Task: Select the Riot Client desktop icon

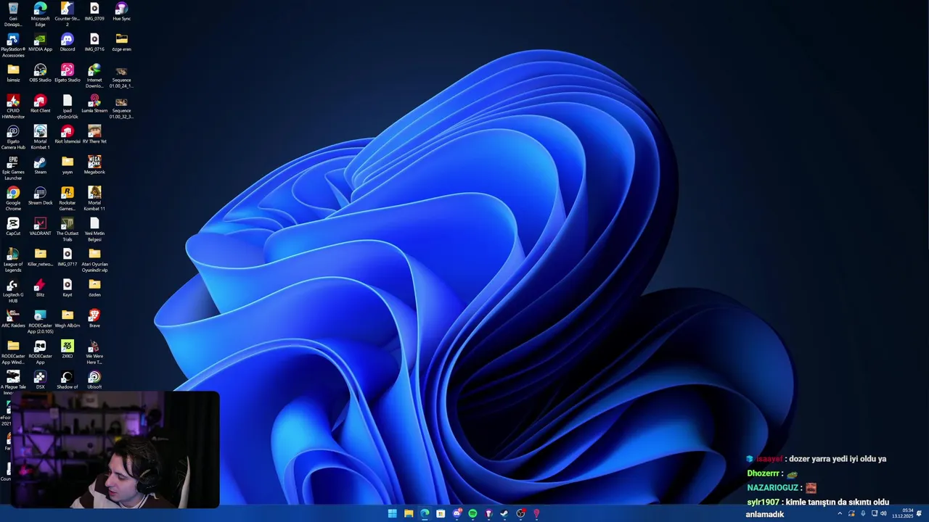Action: 40,104
